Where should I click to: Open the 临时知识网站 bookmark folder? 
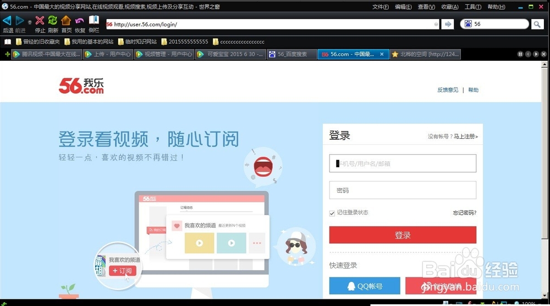[137, 42]
